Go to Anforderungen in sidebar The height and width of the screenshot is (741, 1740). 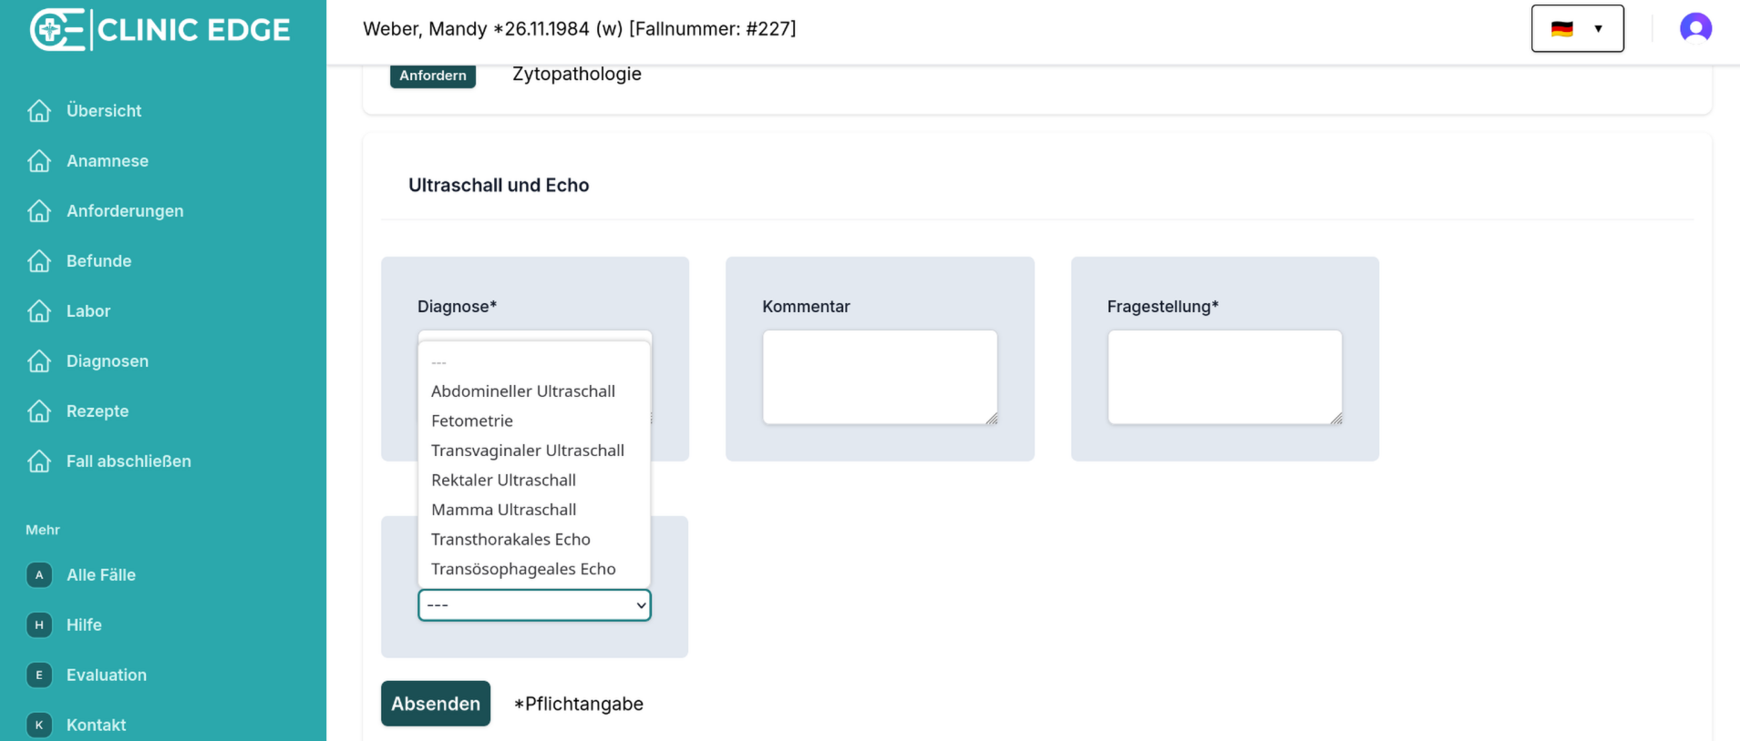pyautogui.click(x=125, y=211)
